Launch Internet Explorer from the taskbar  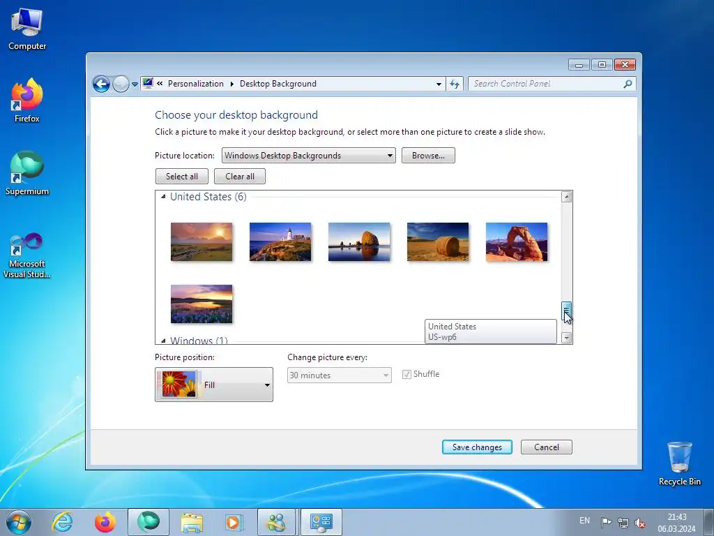pos(62,522)
